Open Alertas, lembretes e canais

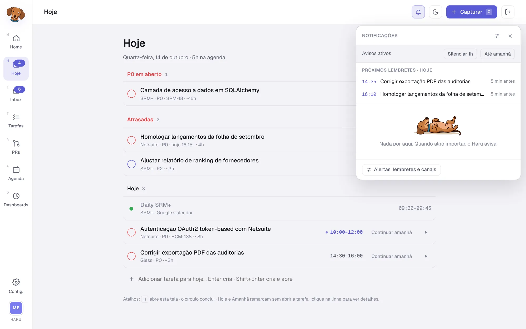pyautogui.click(x=401, y=170)
